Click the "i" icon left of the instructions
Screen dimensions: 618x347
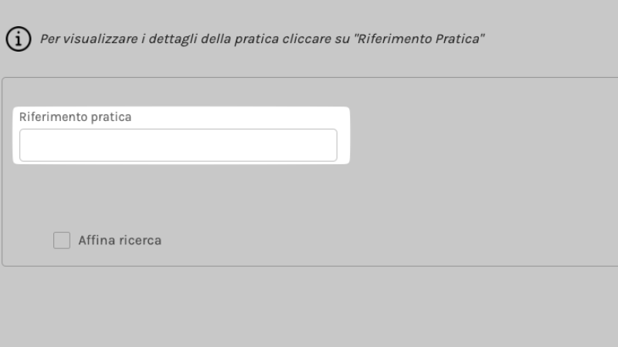(19, 39)
